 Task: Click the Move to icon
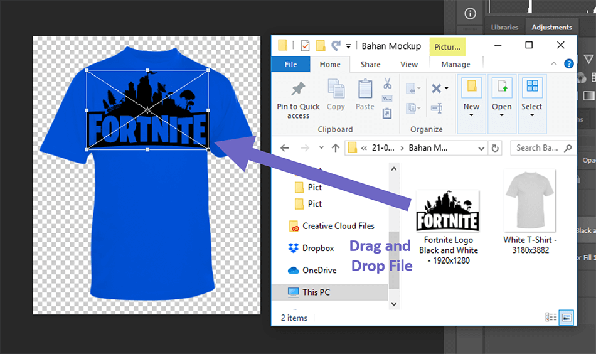pos(411,89)
